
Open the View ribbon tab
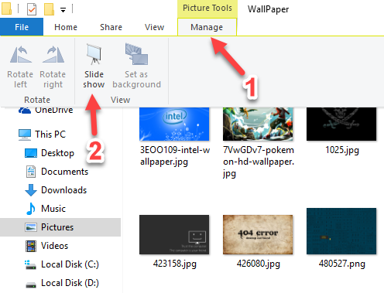154,27
